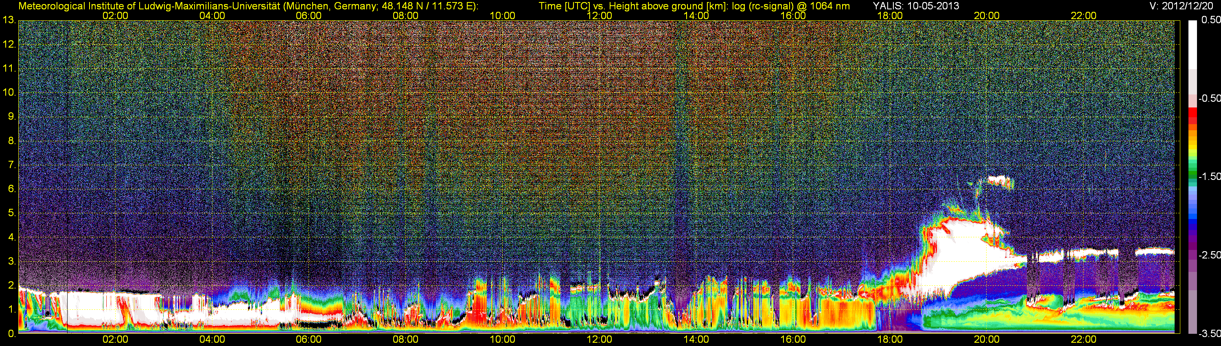Click the '6.' height axis label
Screen dimensions: 1221x346
12,188
